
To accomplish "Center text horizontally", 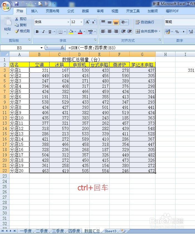I will point(110,31).
